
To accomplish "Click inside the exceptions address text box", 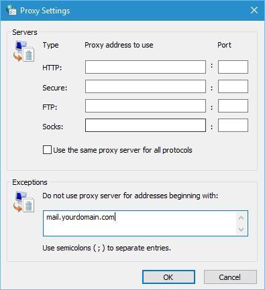I will (x=140, y=223).
